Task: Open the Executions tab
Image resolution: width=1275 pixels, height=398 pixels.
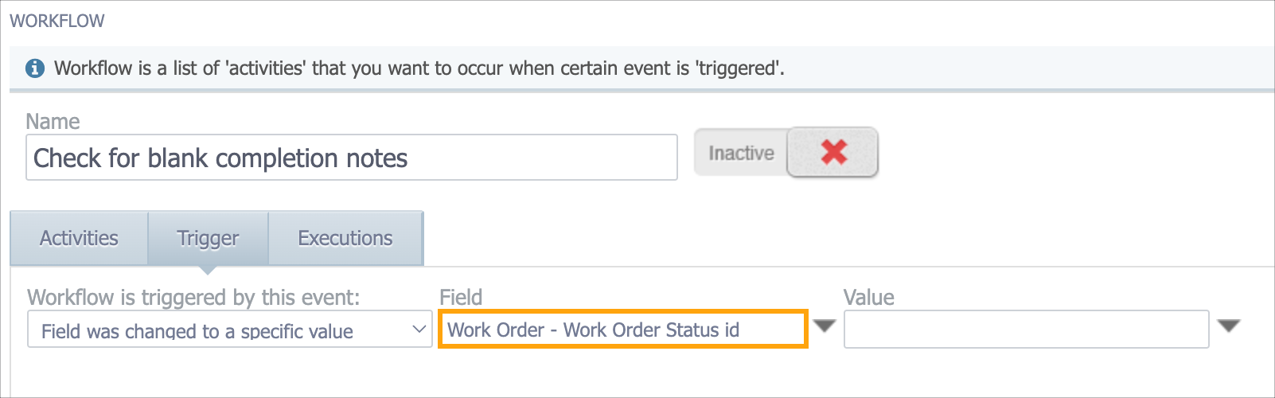Action: 345,238
